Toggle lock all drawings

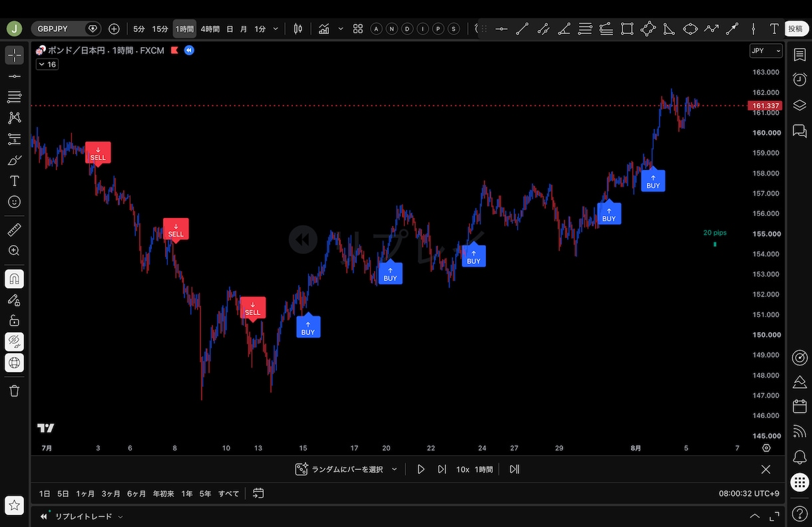point(14,320)
